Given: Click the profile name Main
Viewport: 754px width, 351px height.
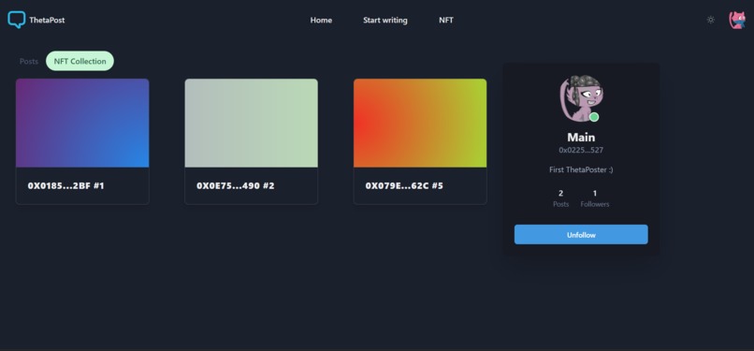Looking at the screenshot, I should click(581, 137).
